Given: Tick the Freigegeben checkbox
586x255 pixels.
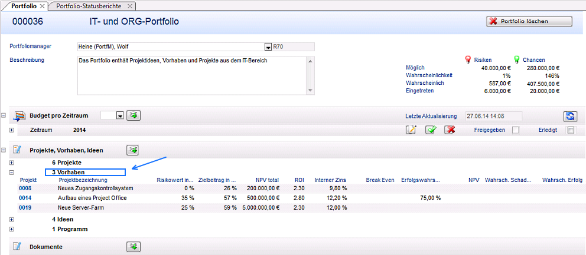Looking at the screenshot, I should pos(515,130).
